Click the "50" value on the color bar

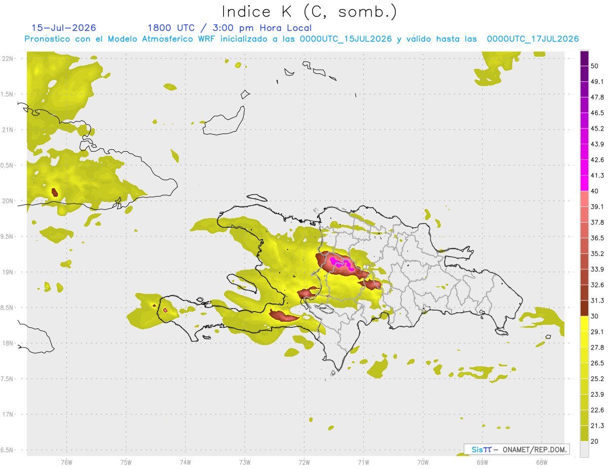coord(595,66)
